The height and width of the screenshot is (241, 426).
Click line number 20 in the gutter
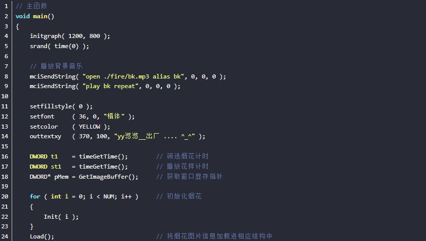5,196
